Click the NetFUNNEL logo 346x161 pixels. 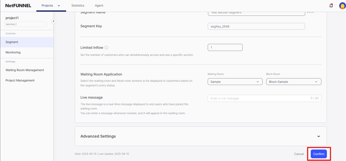(18, 5)
